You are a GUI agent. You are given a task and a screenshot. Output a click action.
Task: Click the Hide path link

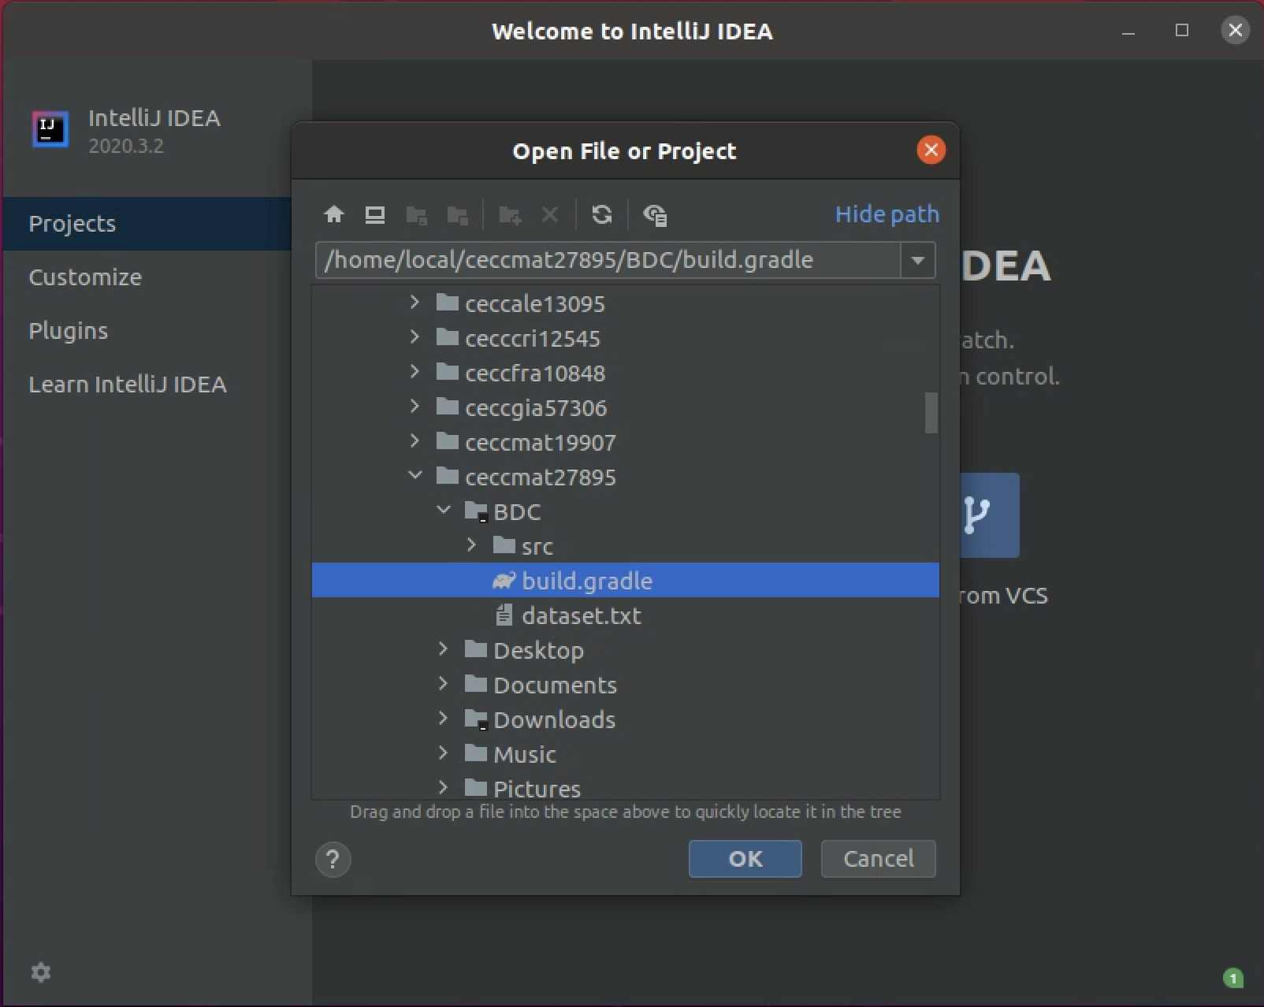[x=887, y=214]
